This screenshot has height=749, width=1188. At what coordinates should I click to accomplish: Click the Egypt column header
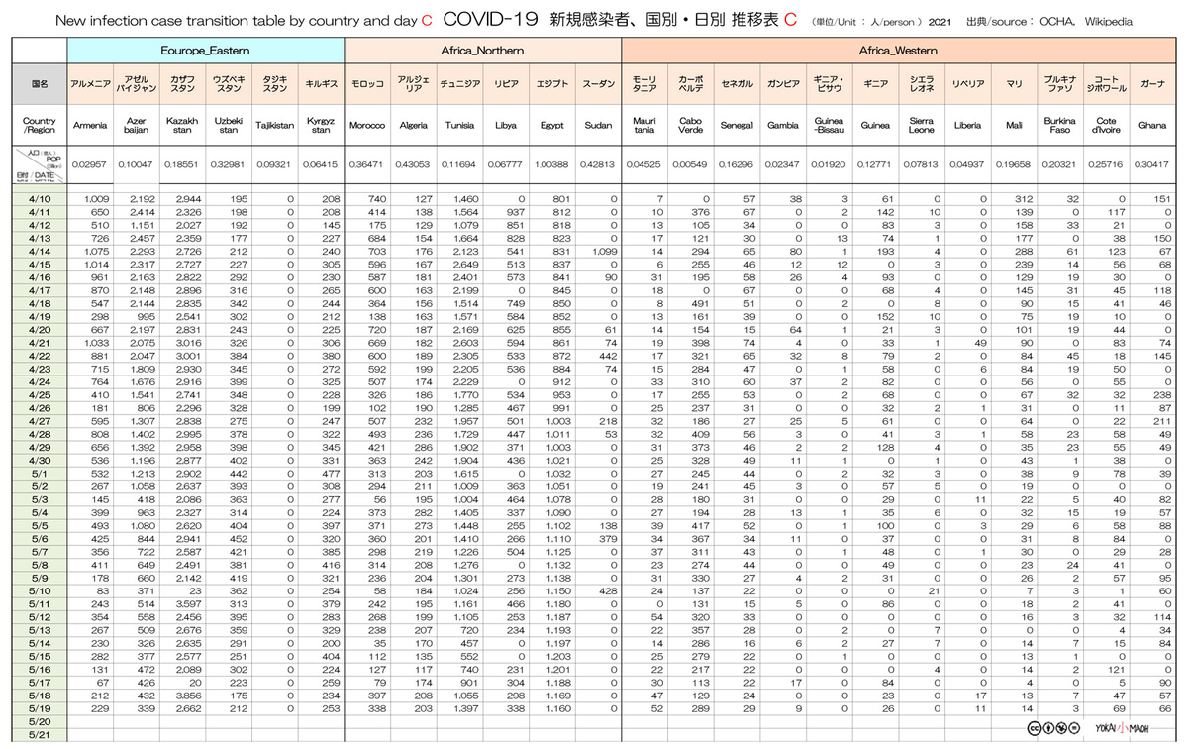coord(551,126)
